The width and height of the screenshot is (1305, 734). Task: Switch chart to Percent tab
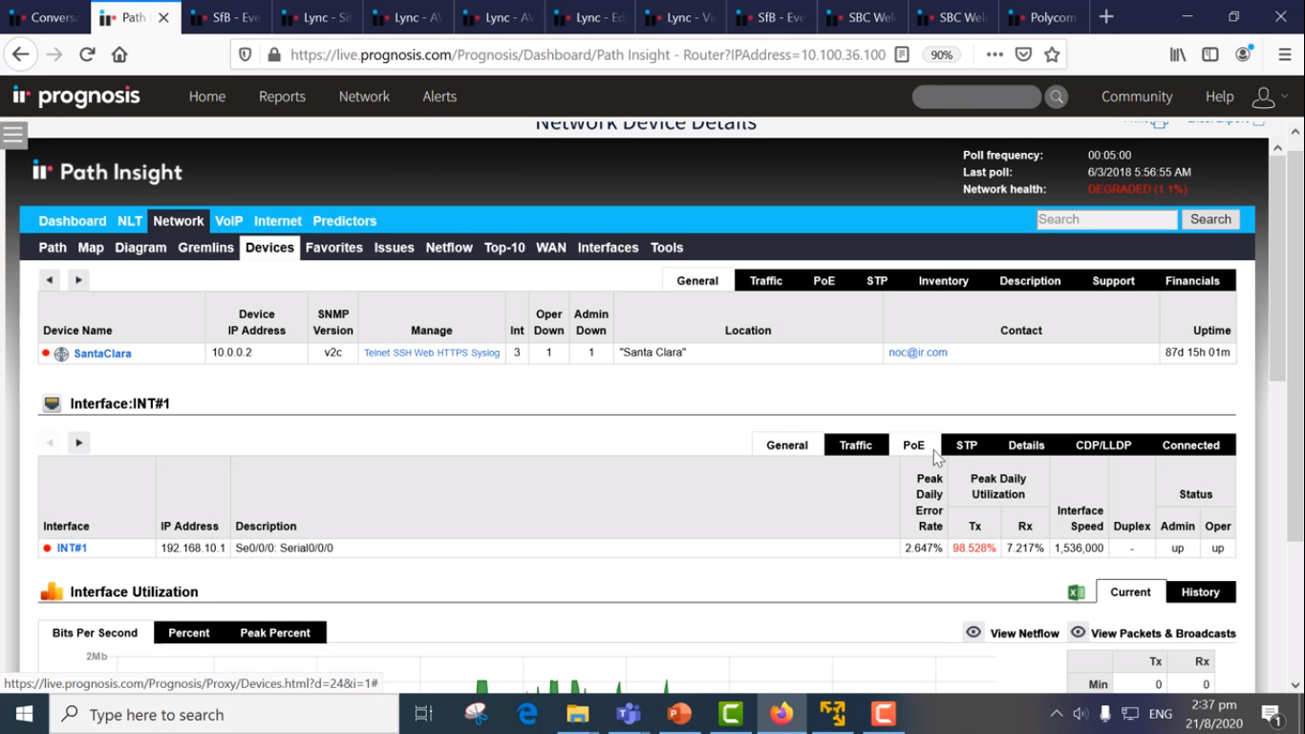point(189,633)
